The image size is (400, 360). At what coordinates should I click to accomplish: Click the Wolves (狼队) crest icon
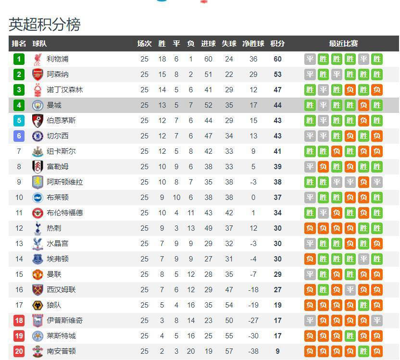tap(37, 305)
